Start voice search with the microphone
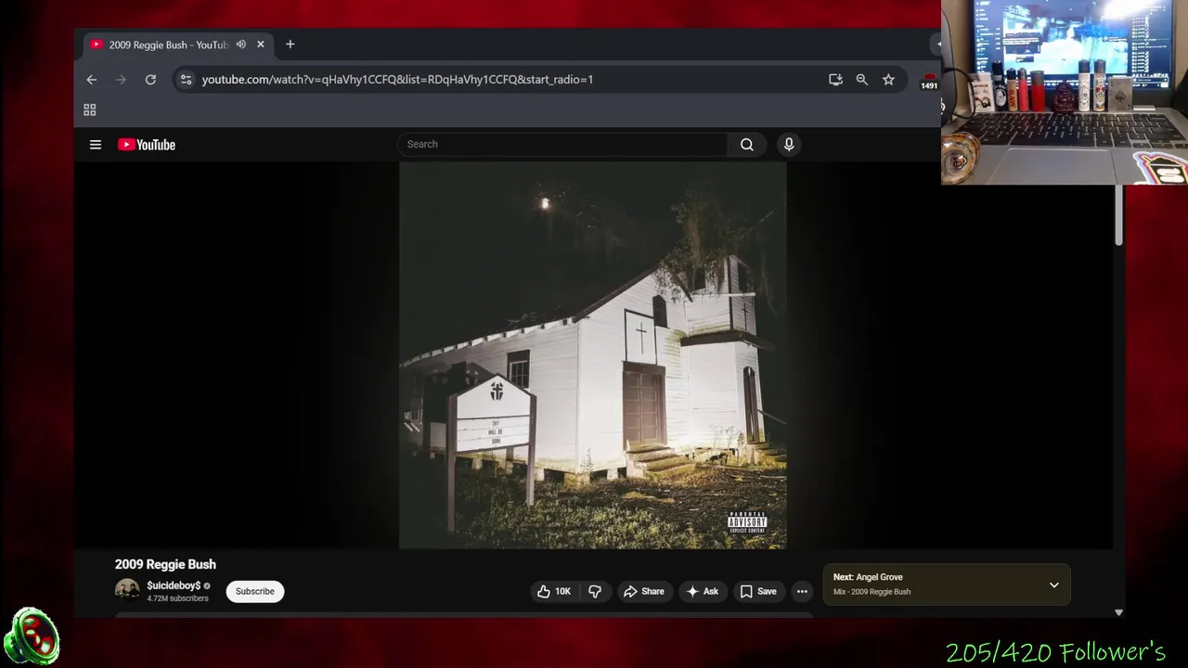This screenshot has width=1188, height=668. (x=789, y=145)
